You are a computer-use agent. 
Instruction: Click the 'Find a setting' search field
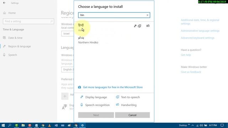[x=28, y=21]
